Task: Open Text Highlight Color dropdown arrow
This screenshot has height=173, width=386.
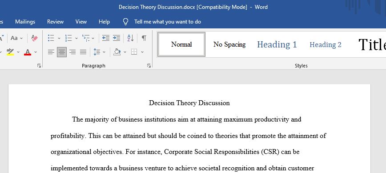Action: 18,52
